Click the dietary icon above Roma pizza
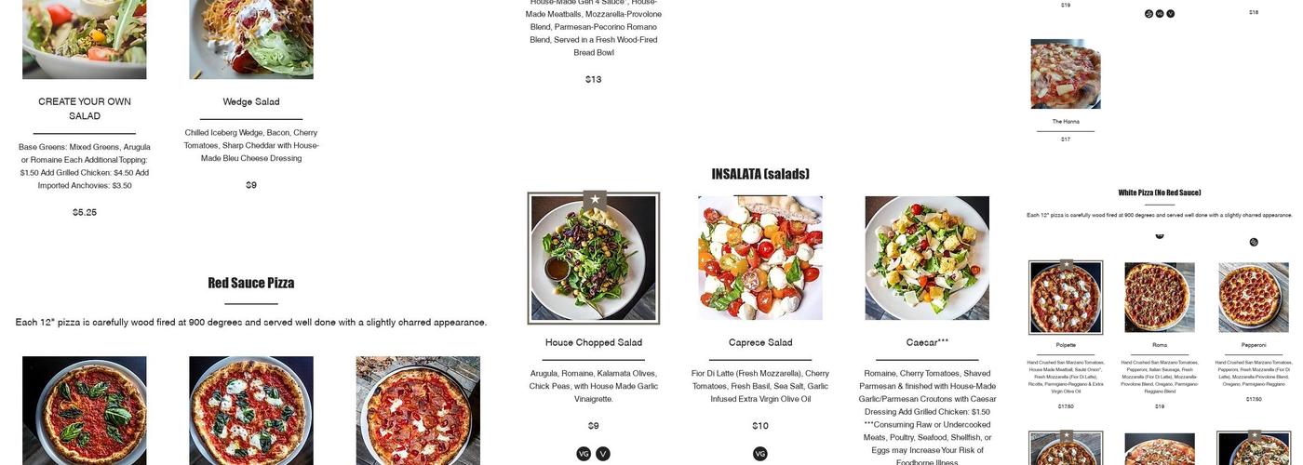The image size is (1303, 465). 1160,235
